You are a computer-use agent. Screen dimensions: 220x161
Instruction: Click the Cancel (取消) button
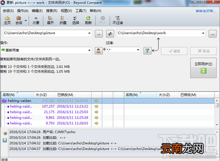(x=204, y=51)
